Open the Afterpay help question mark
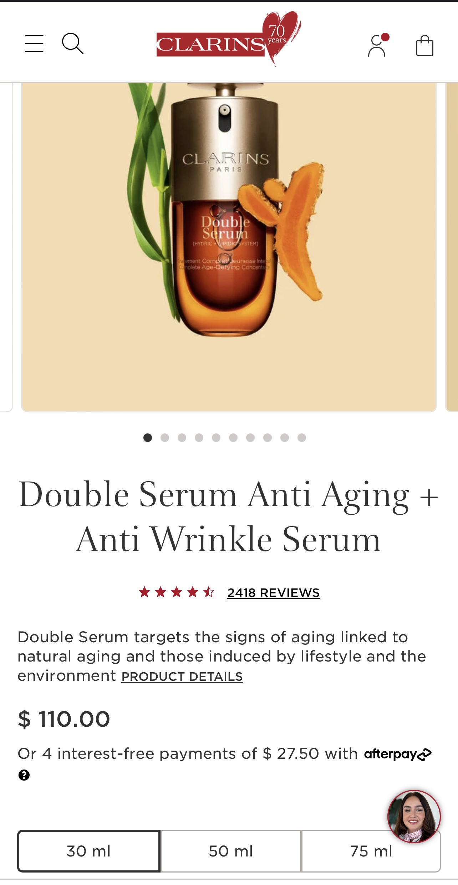Screen dimensions: 458x885 tap(24, 775)
